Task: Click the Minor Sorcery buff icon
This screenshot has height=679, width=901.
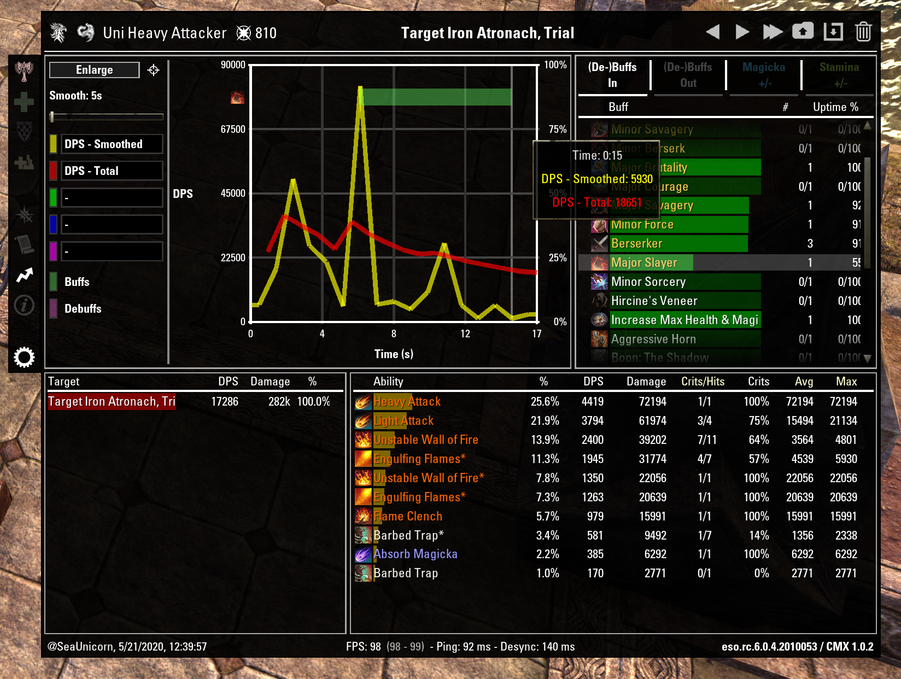Action: [600, 282]
